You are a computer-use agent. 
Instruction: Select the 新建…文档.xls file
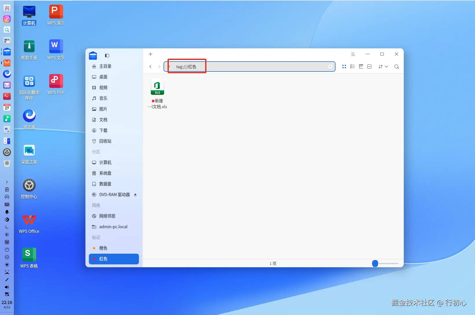point(157,94)
